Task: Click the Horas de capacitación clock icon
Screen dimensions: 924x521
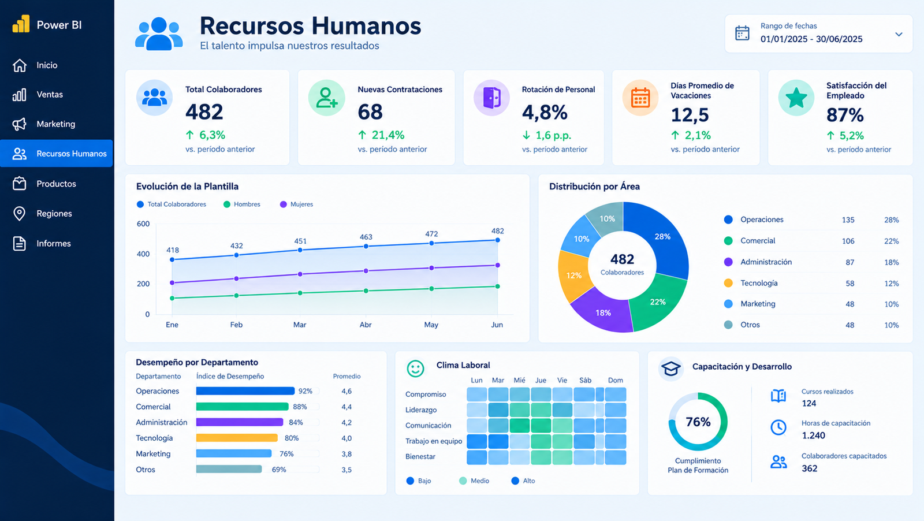Action: click(778, 427)
